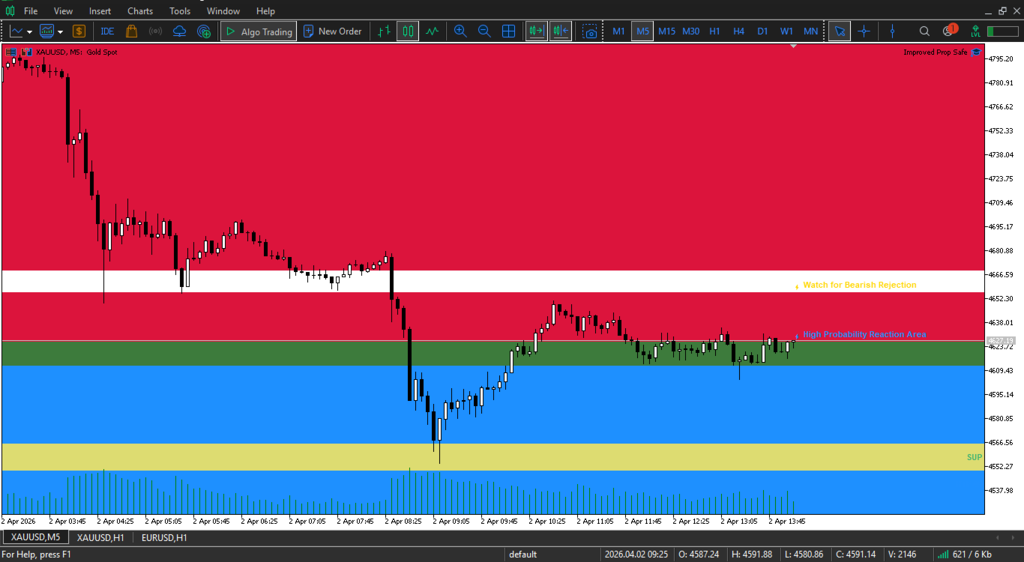
Task: Click the New Order button
Action: 333,31
